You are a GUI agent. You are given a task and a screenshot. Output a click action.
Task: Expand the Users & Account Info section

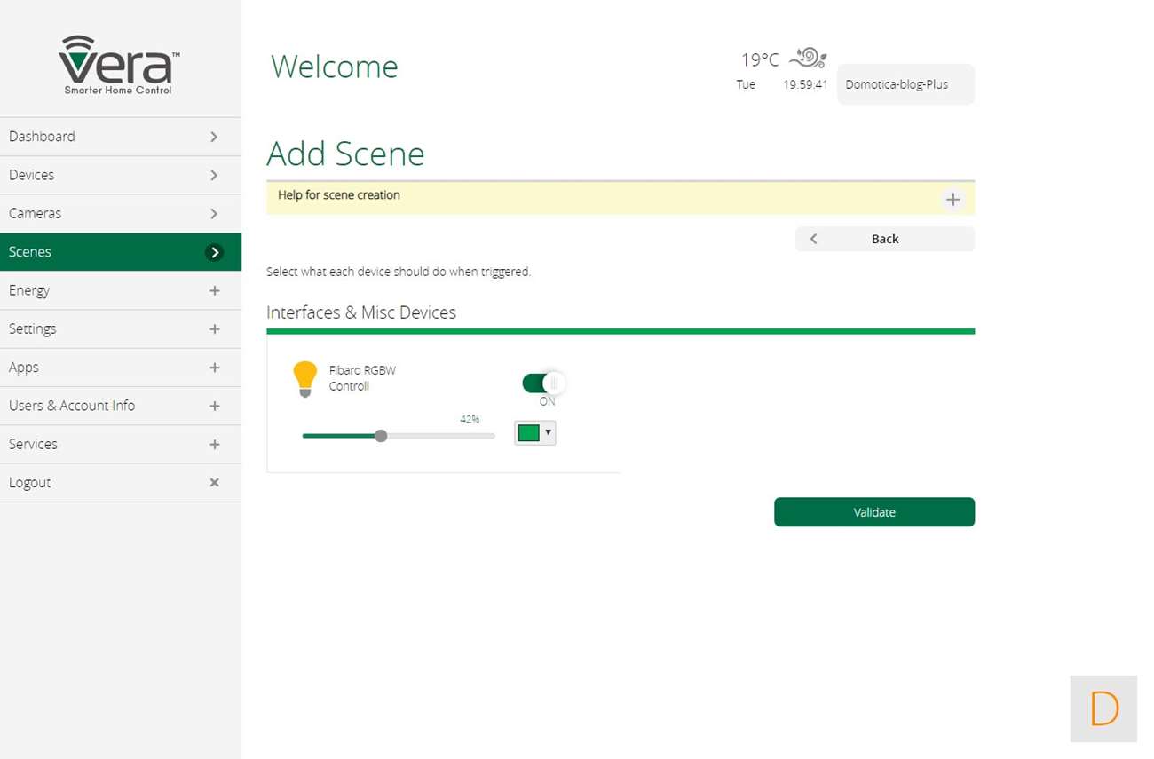120,406
